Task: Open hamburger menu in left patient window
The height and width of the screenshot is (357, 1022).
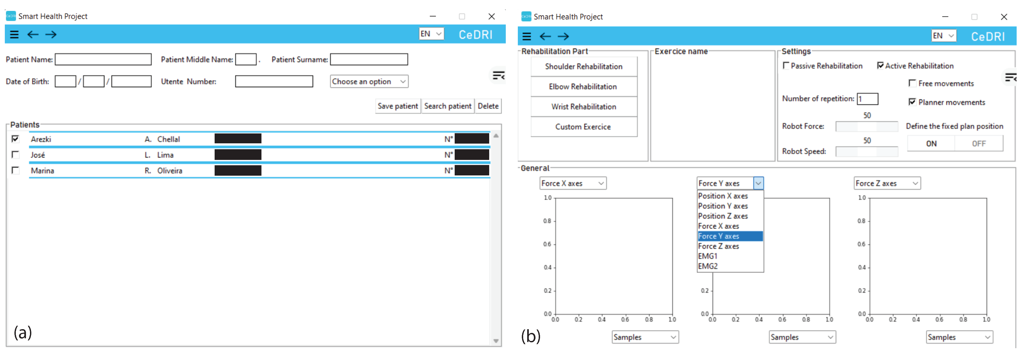Action: (14, 34)
